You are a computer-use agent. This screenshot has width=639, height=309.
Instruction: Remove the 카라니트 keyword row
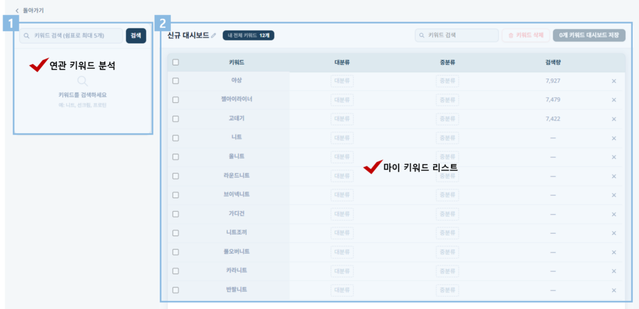pos(614,271)
